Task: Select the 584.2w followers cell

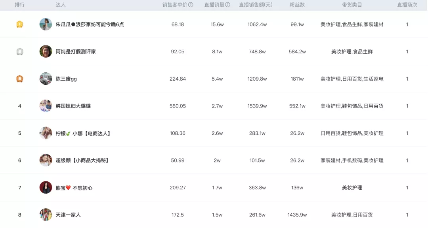Action: [x=297, y=52]
